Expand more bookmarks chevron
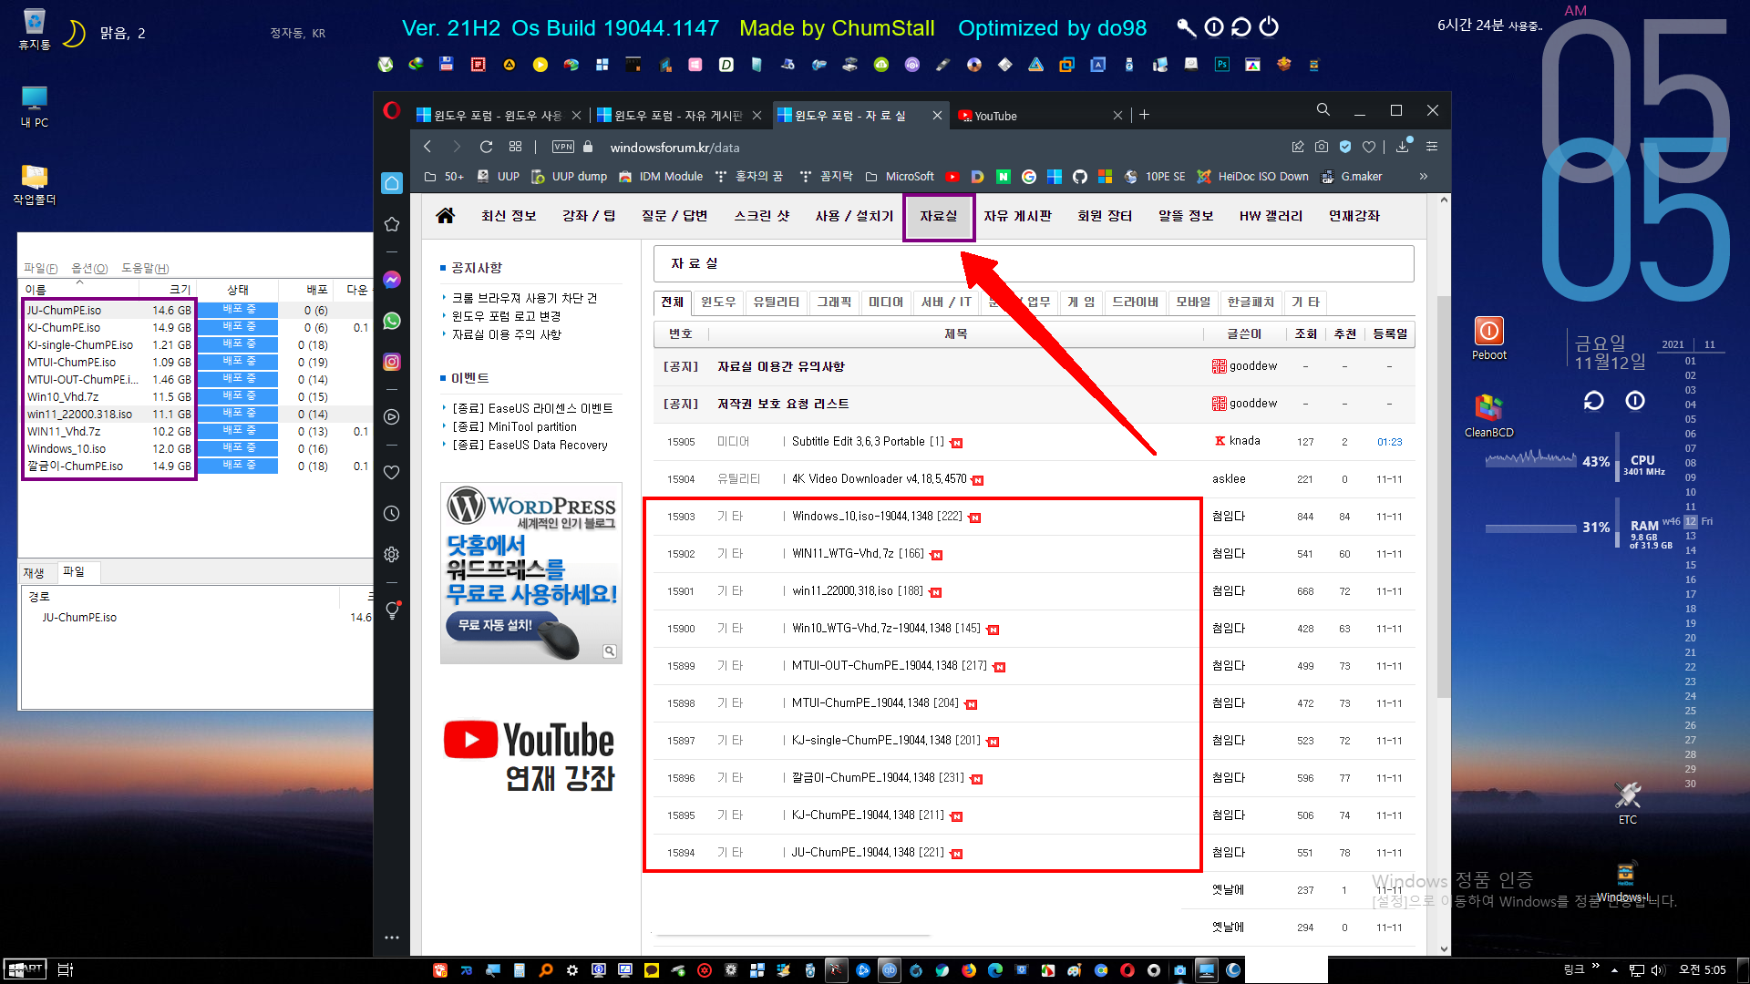Image resolution: width=1750 pixels, height=984 pixels. tap(1424, 177)
